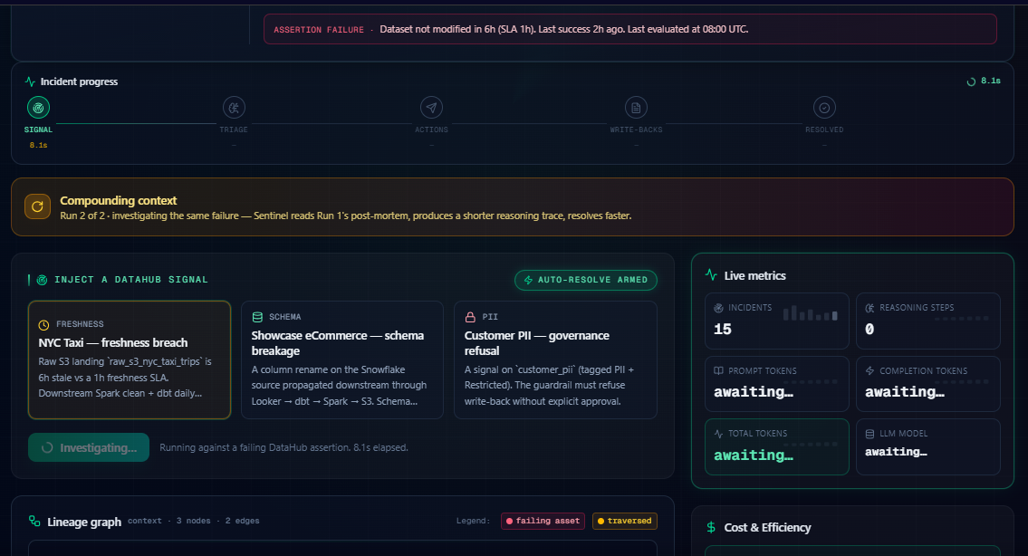Click the PII lock icon
Image resolution: width=1028 pixels, height=556 pixels.
tap(470, 317)
